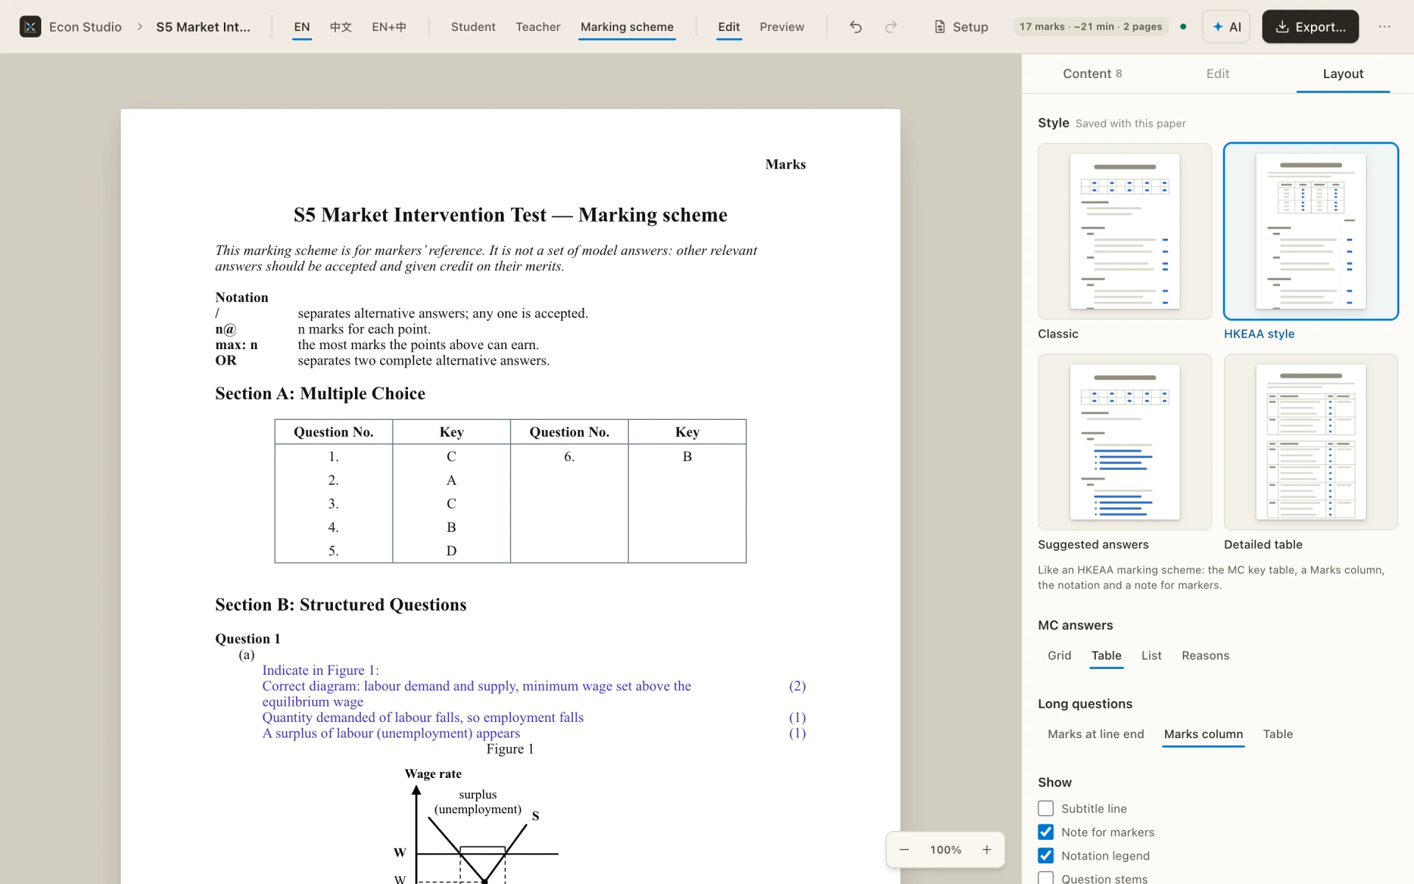Select the Classic style thumbnail
Viewport: 1414px width, 884px height.
[x=1125, y=231]
